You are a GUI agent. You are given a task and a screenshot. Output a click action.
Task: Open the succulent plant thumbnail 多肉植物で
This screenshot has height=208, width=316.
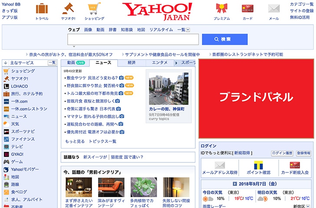pyautogui.click(x=144, y=187)
